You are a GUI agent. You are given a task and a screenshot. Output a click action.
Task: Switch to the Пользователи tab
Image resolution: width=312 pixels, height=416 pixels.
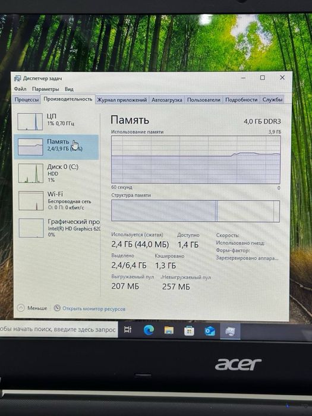[204, 100]
